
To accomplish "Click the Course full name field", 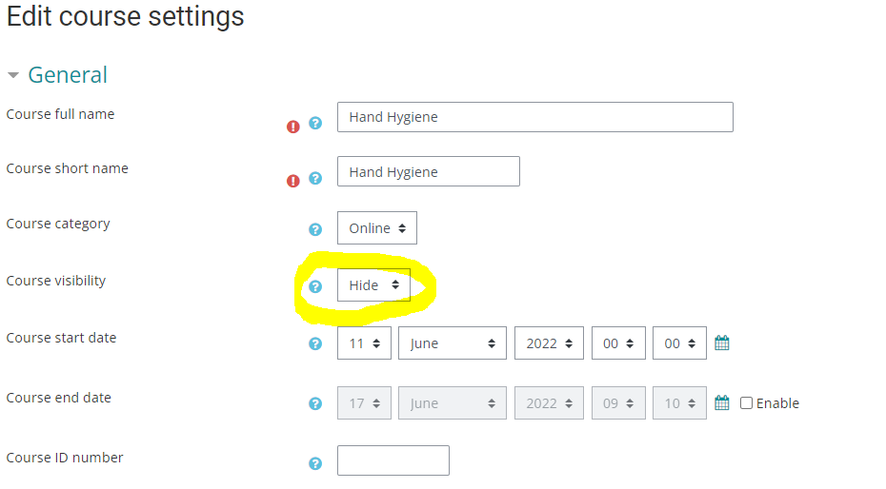I will (534, 117).
